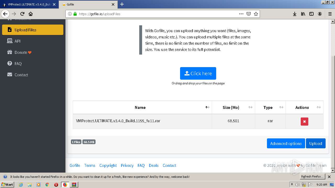Screen dimensions: 335x188
Task: Sort the table by Type column
Action: (270, 108)
